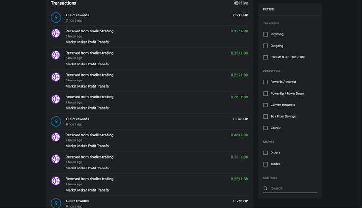Click hivelist-trading avatar for 0.323 HBD transfer
This screenshot has width=362, height=208.
56,55
